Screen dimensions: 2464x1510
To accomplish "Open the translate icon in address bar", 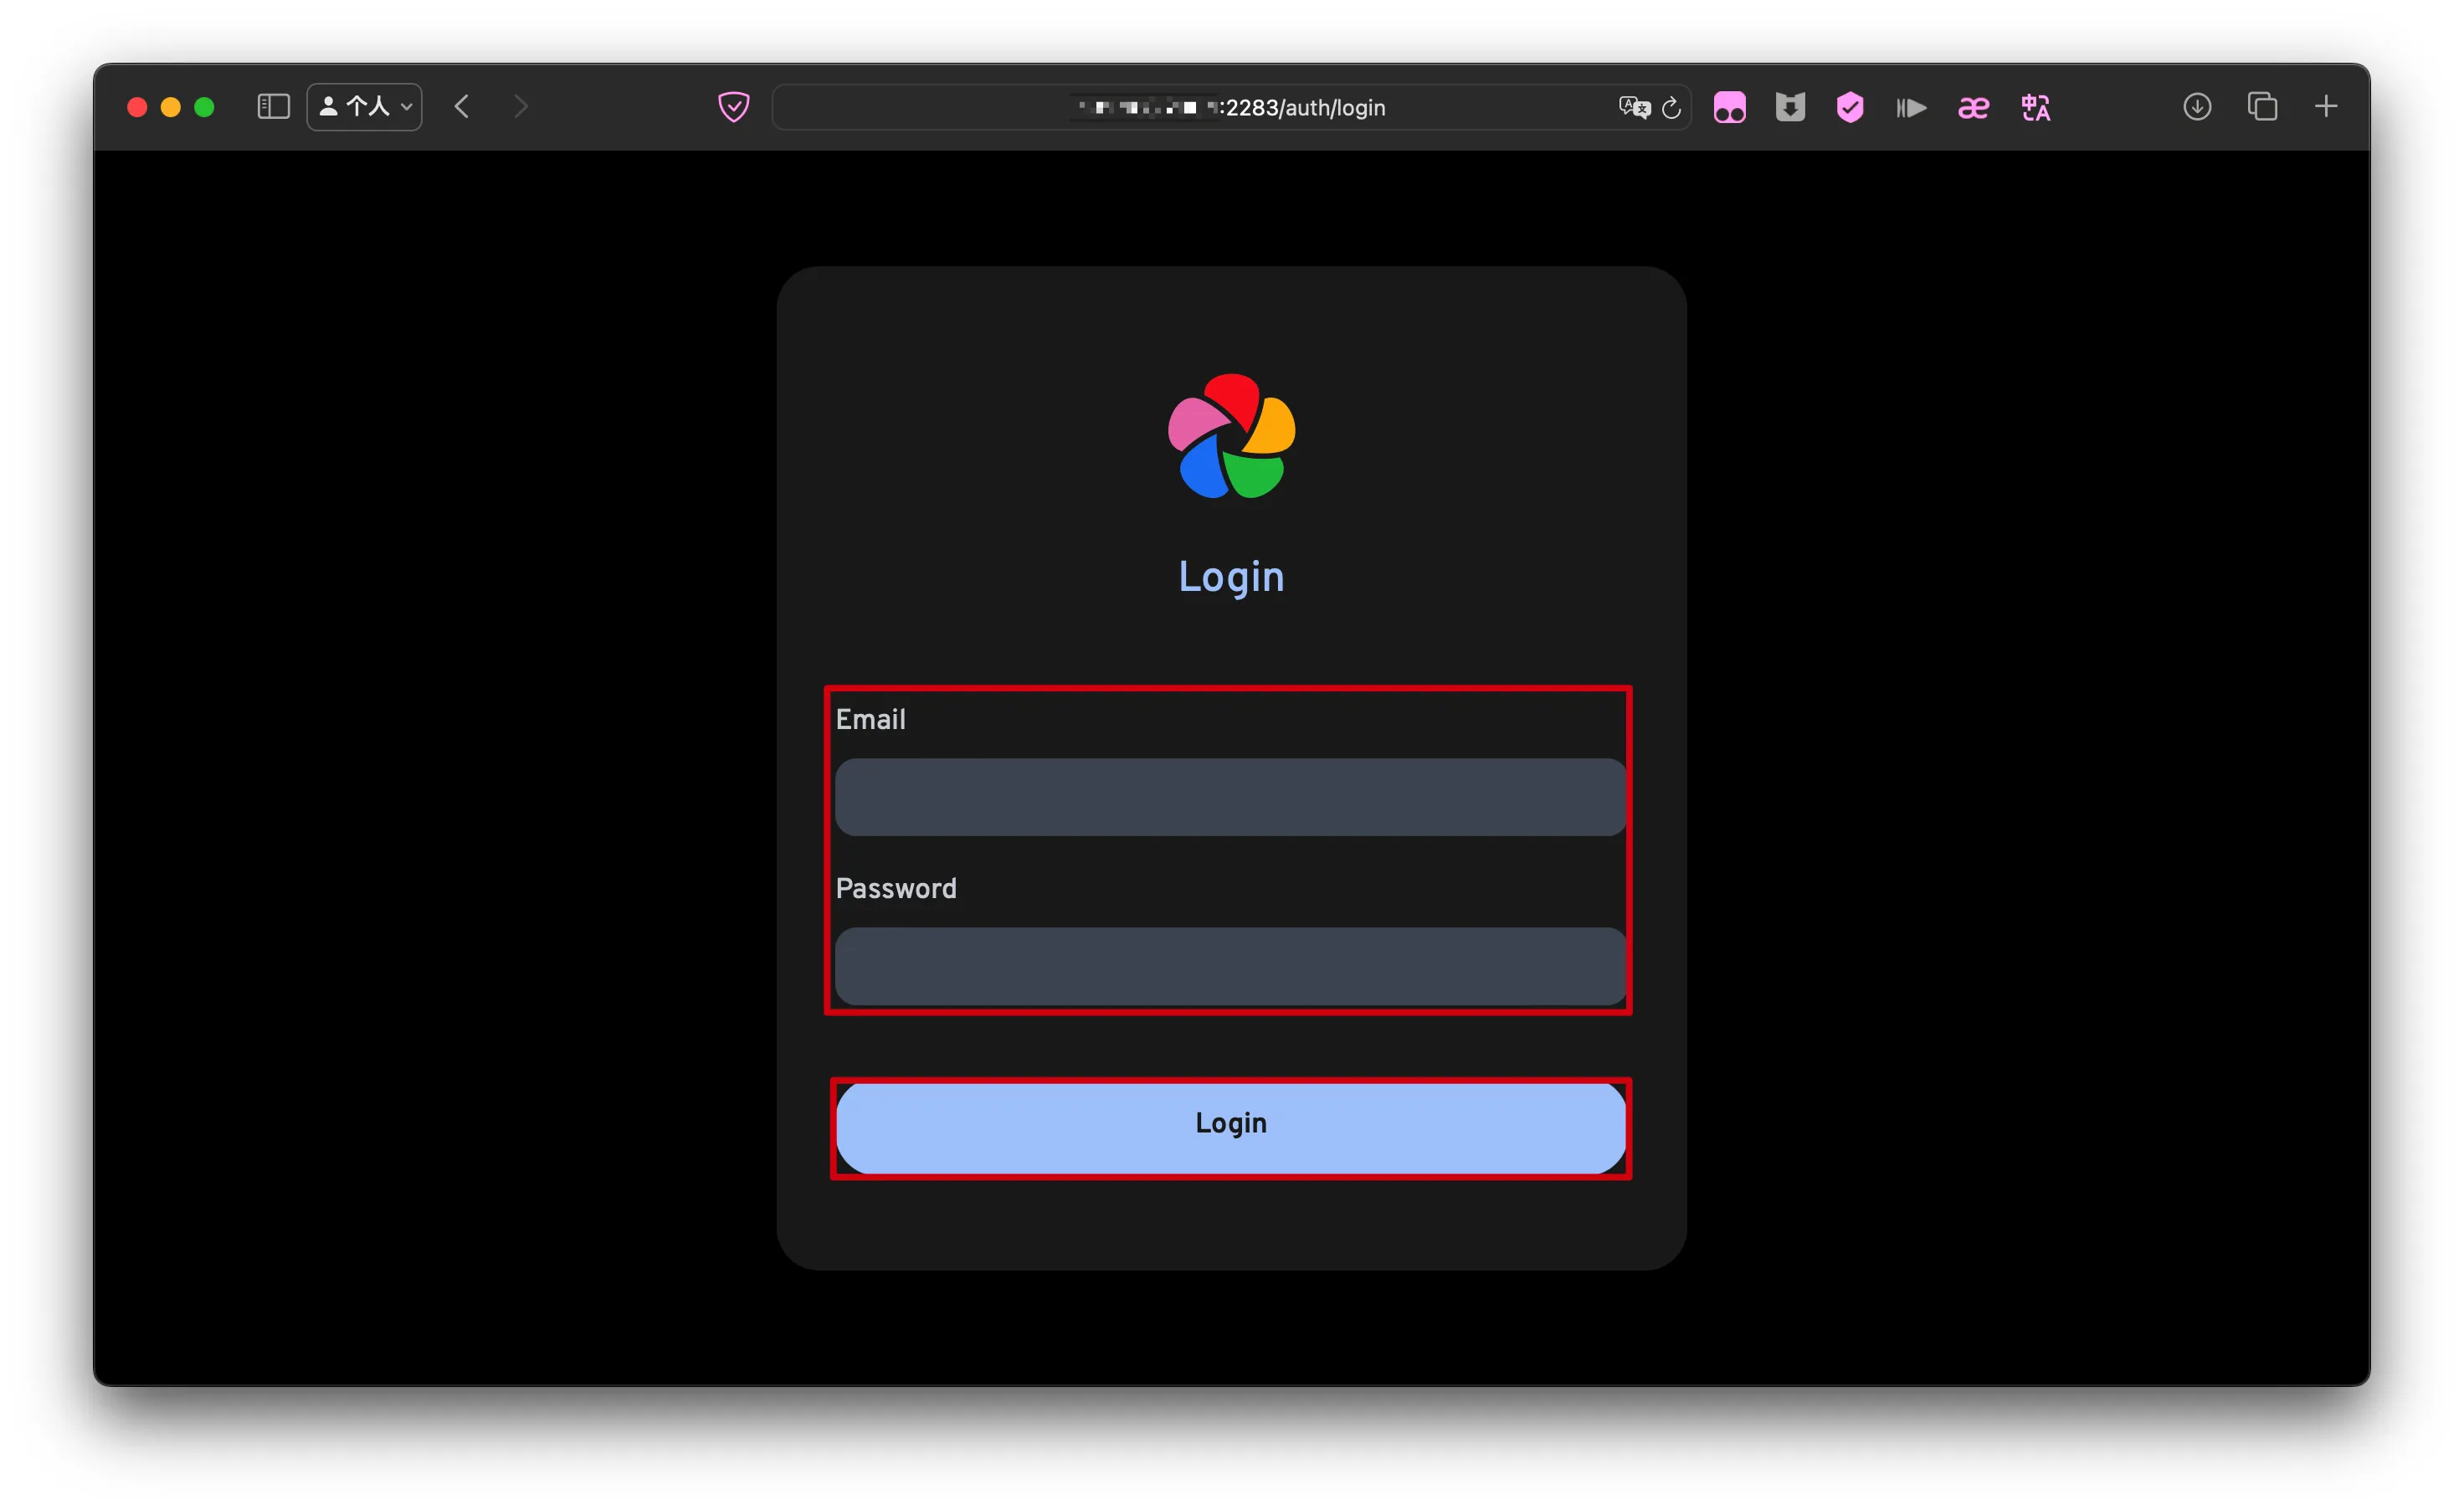I will pyautogui.click(x=1634, y=107).
